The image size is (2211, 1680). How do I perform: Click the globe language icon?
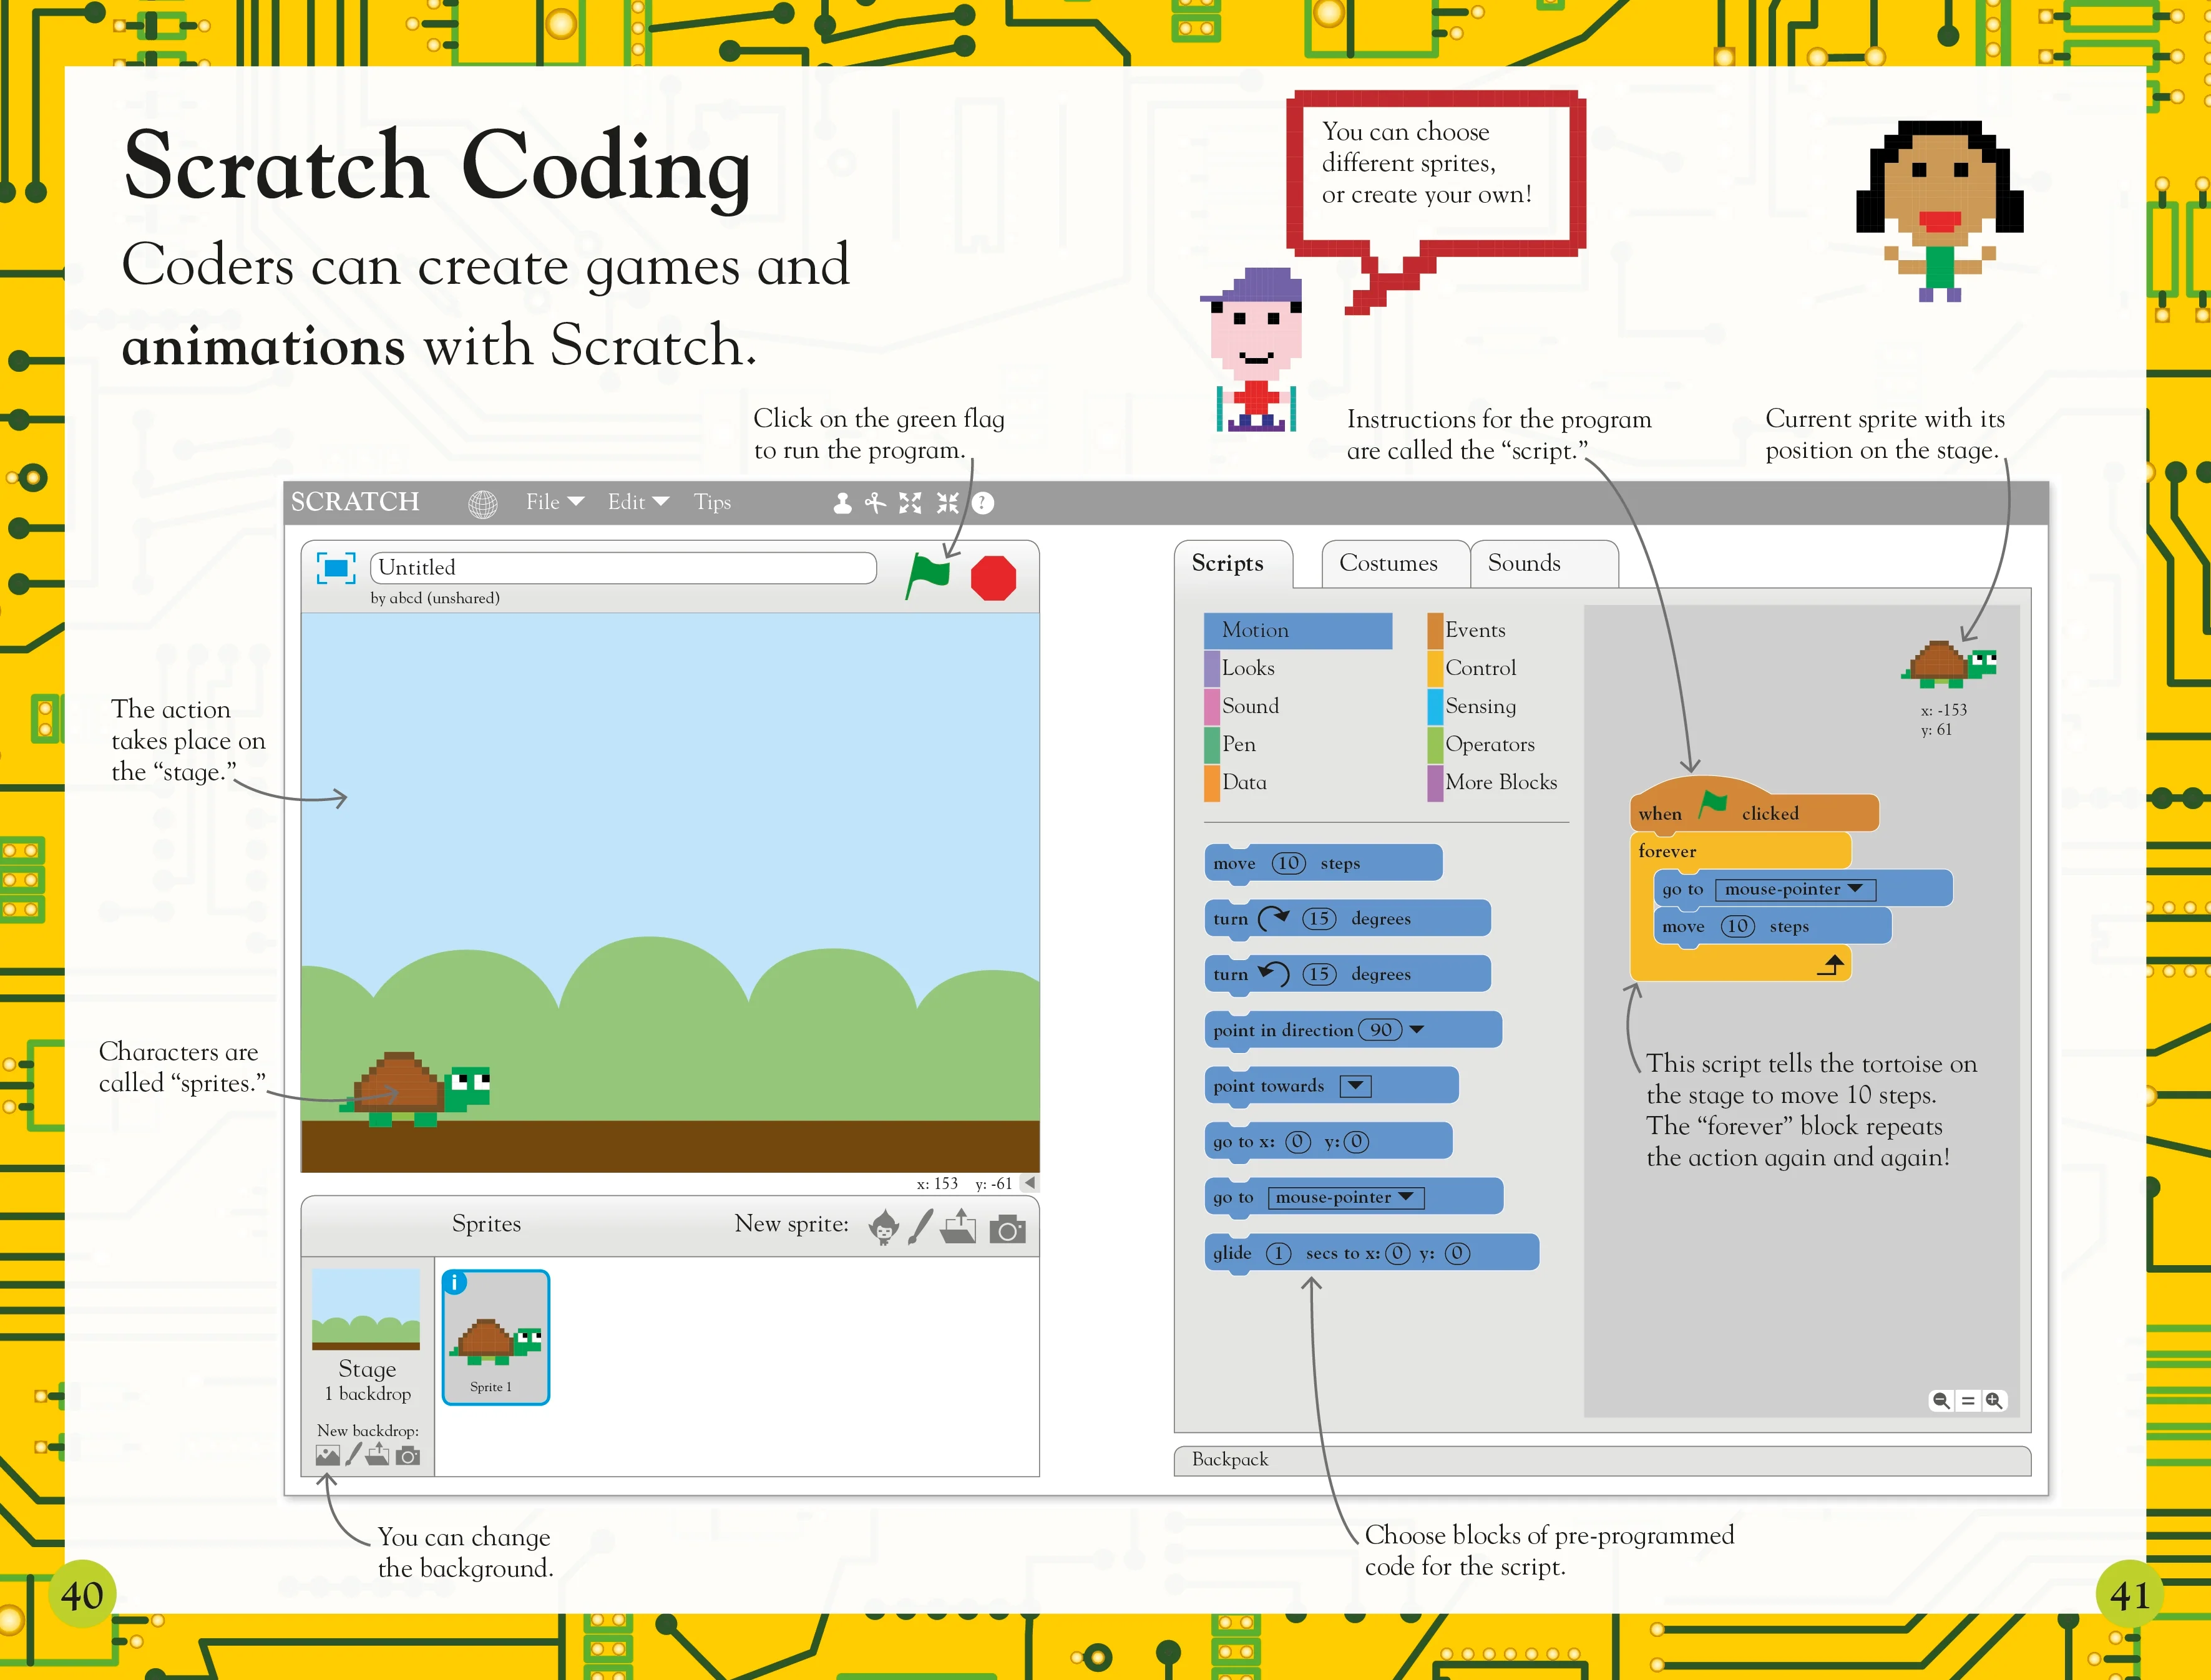483,504
